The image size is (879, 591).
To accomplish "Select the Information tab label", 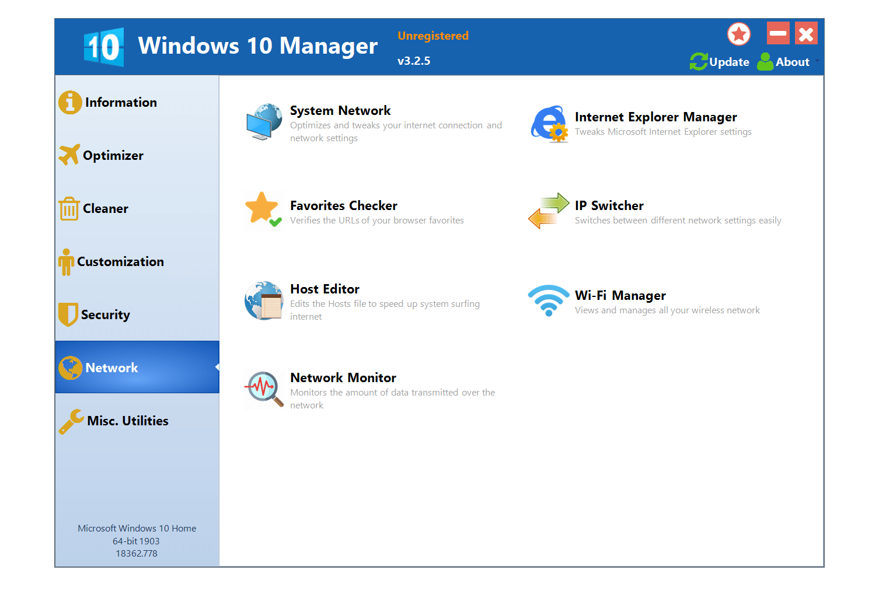I will [121, 103].
